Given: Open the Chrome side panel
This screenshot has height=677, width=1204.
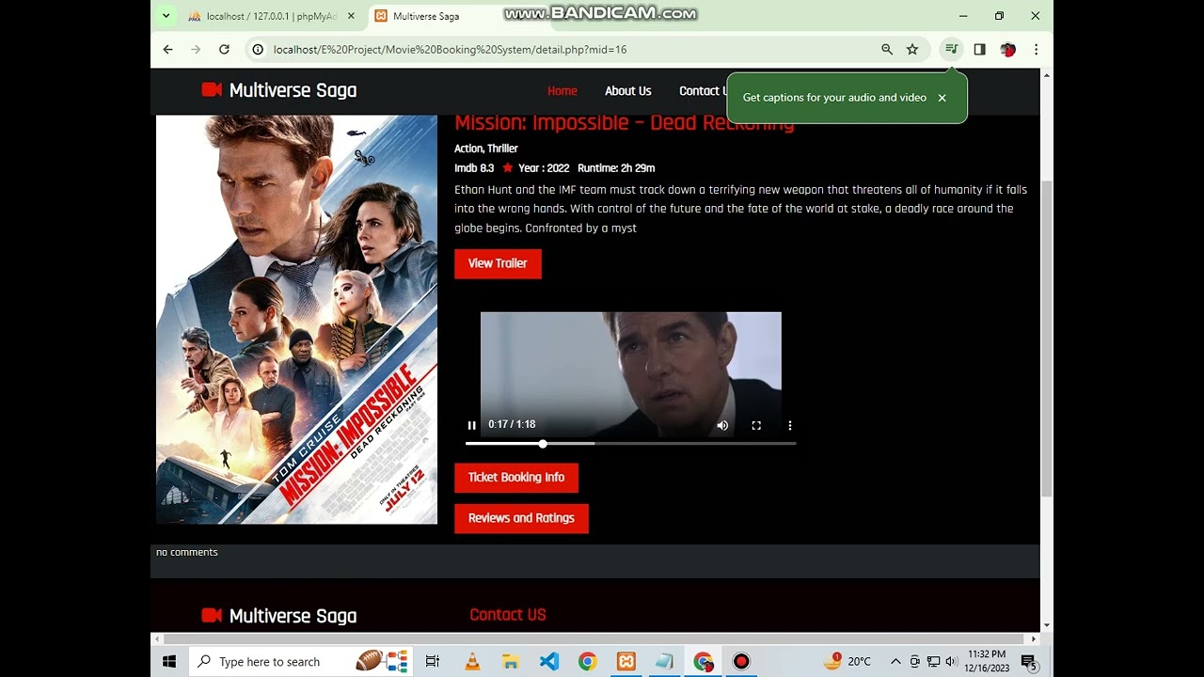Looking at the screenshot, I should tap(979, 49).
